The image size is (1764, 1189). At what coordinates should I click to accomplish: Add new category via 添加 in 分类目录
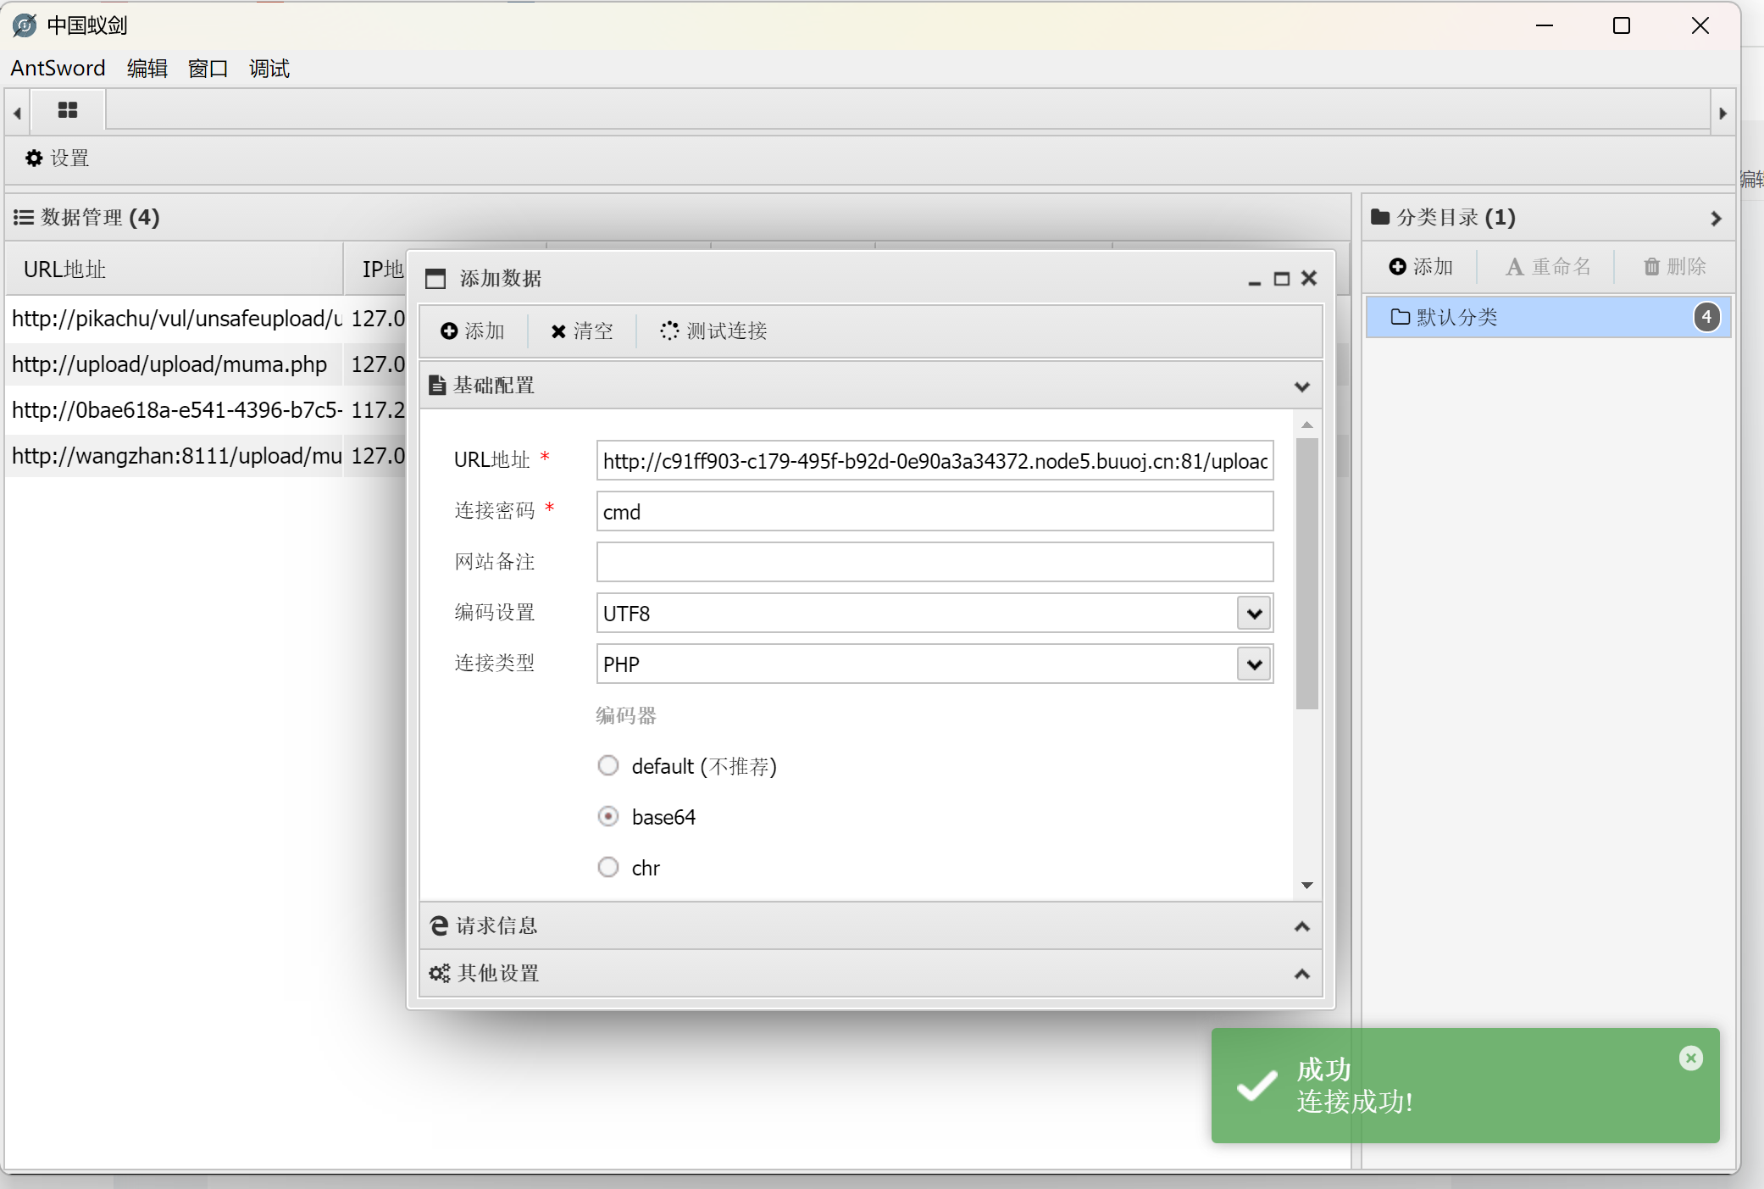tap(1421, 267)
